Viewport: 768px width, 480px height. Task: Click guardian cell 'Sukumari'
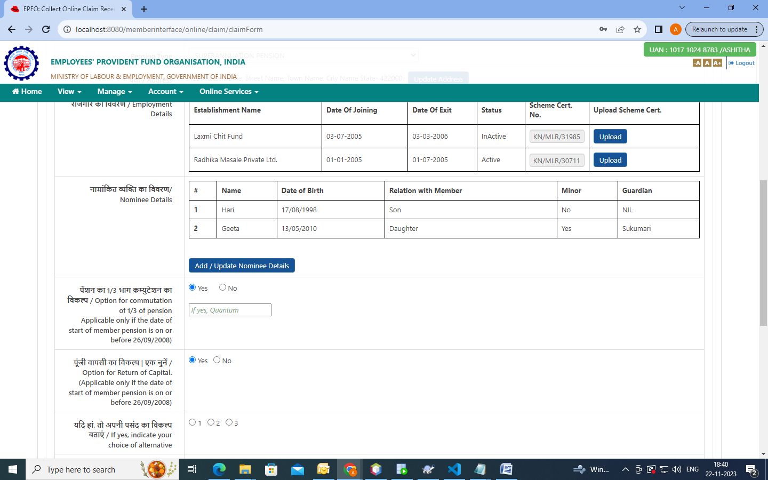click(x=636, y=229)
